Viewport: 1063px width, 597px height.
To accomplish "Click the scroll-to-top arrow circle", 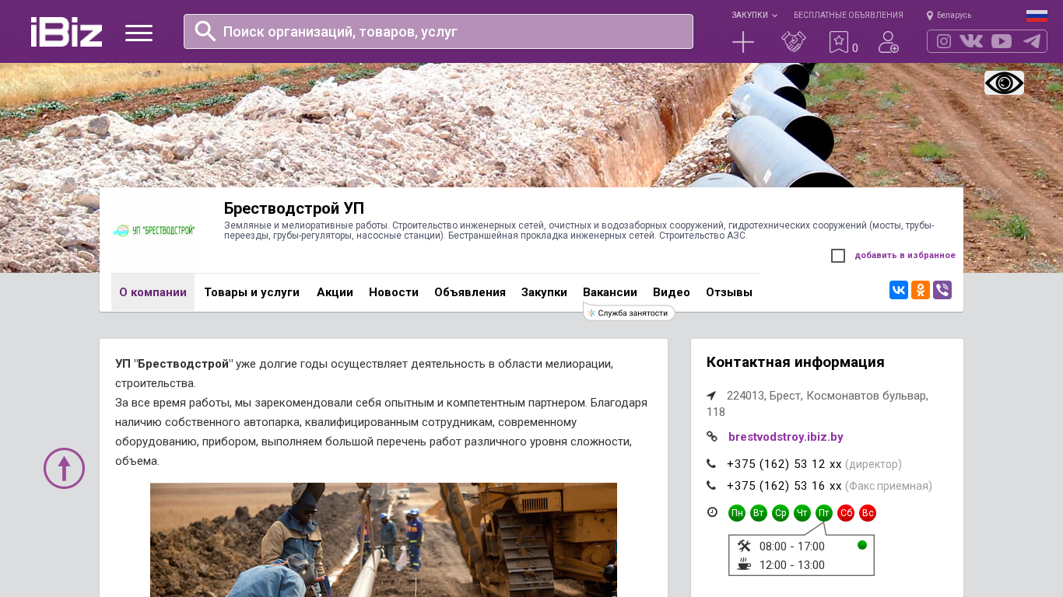I will [x=64, y=468].
